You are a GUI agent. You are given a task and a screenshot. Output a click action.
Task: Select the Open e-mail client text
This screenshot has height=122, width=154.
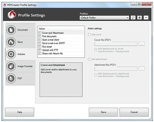point(50,40)
